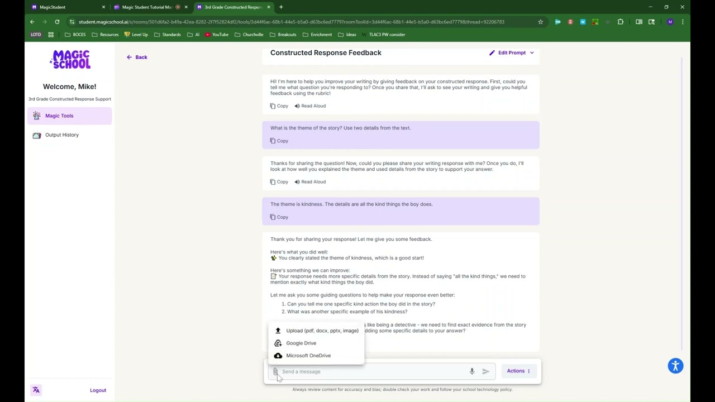715x402 pixels.
Task: Open the accessibility widget icon
Action: pos(675,366)
